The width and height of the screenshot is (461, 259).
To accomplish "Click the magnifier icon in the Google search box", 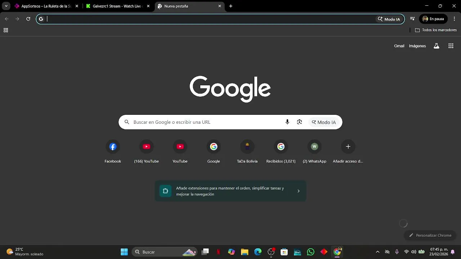I will pos(127,122).
